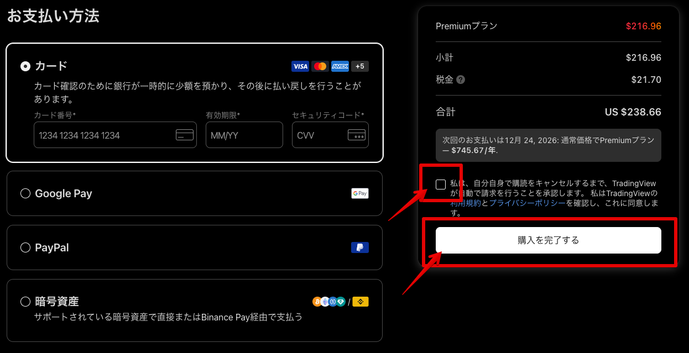
Task: Click the Google Pay logo badge
Action: 360,193
